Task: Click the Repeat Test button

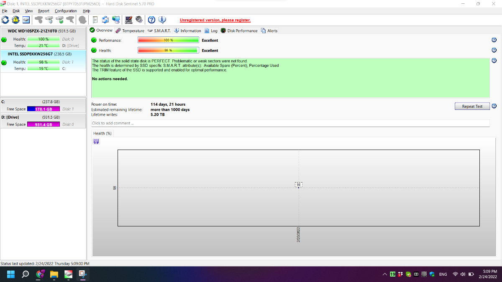Action: [x=472, y=106]
